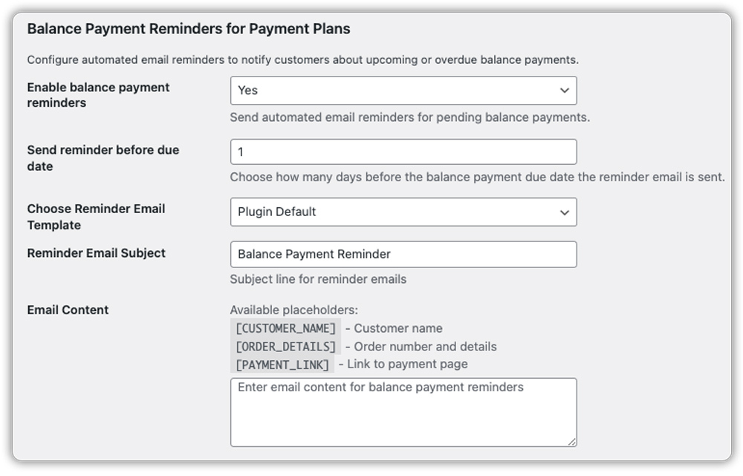
Task: Click the Reminder Email Subject field
Action: [403, 254]
